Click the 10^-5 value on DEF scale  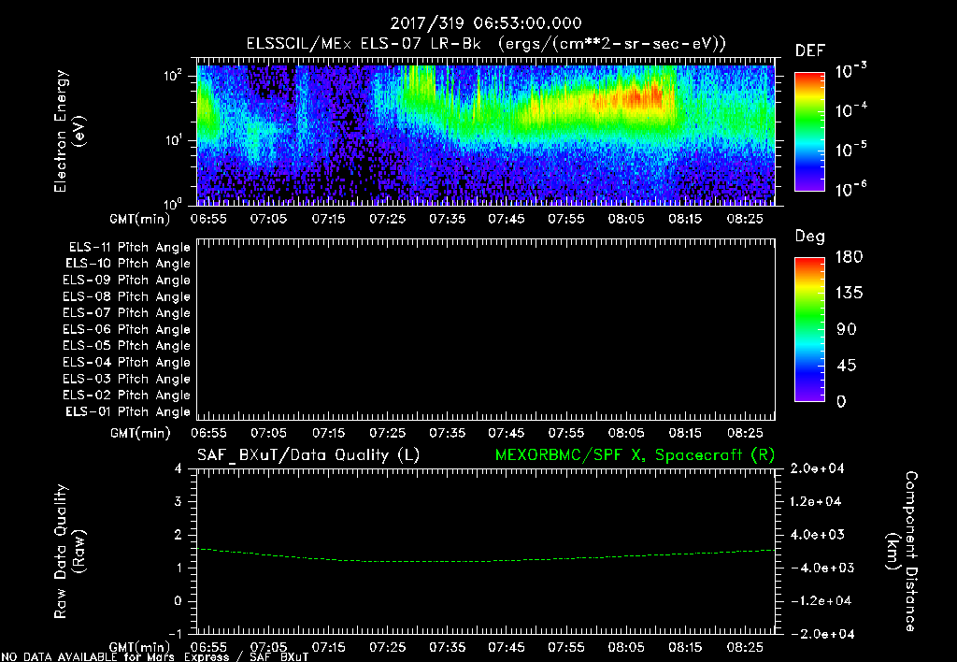click(x=850, y=149)
